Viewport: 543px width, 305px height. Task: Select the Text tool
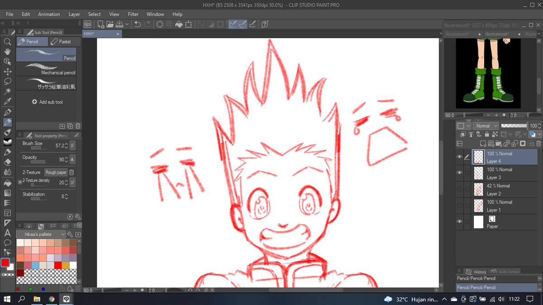coord(7,233)
